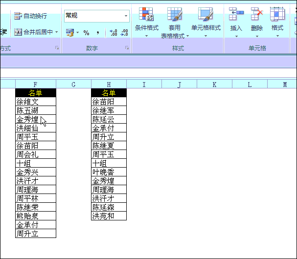Select cell 徐苗阳 in column H
The width and height of the screenshot is (297, 259).
coord(109,102)
